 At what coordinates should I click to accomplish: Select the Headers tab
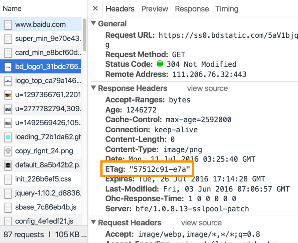point(120,9)
